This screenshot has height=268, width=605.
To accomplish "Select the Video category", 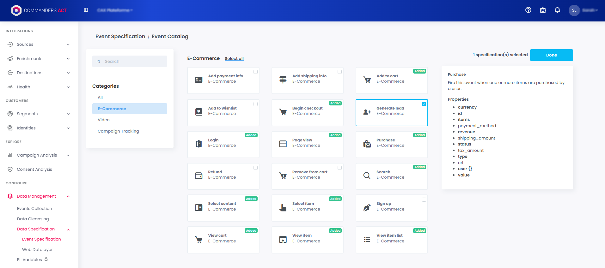I will pos(104,120).
